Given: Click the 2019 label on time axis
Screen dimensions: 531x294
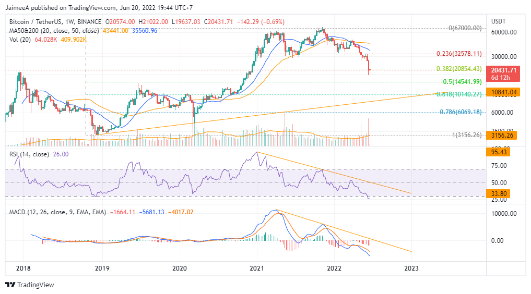Looking at the screenshot, I should coord(102,268).
